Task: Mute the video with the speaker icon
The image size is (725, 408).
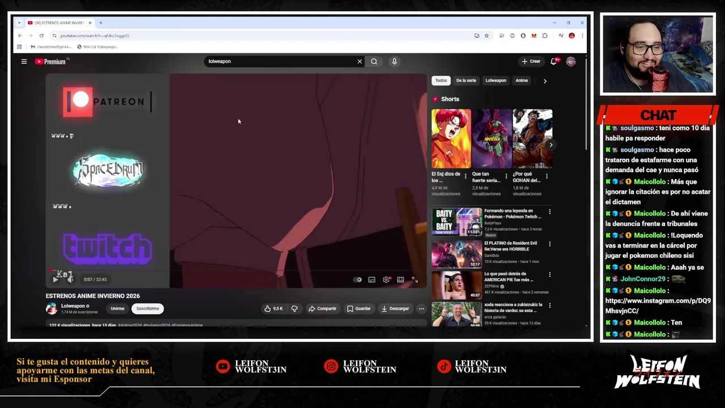Action: tap(70, 279)
